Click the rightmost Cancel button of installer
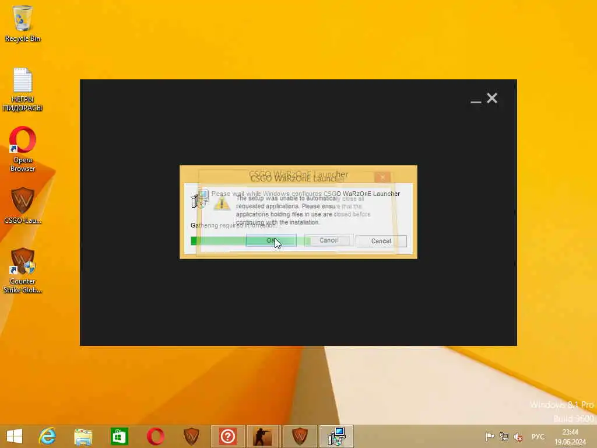 pos(381,241)
